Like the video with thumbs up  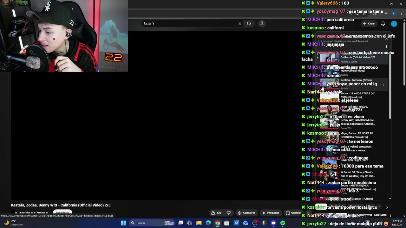click(x=216, y=213)
